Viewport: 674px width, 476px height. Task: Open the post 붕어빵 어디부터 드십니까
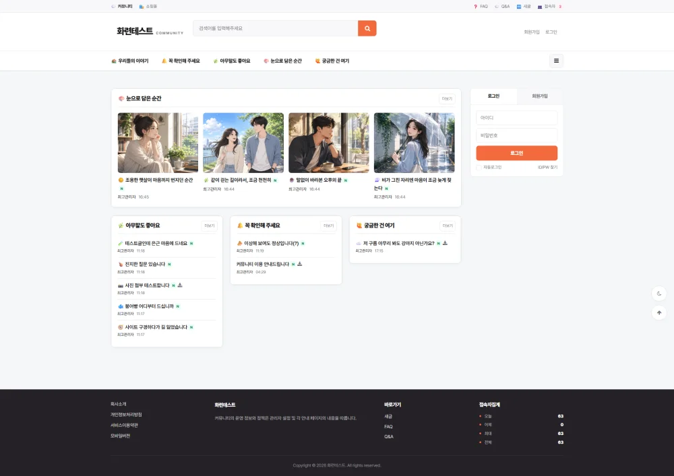pos(149,306)
